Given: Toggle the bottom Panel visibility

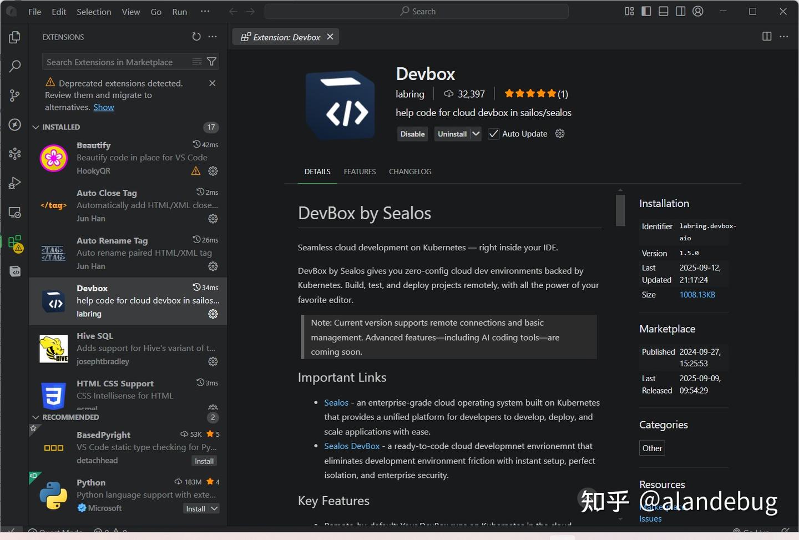Looking at the screenshot, I should pyautogui.click(x=663, y=11).
